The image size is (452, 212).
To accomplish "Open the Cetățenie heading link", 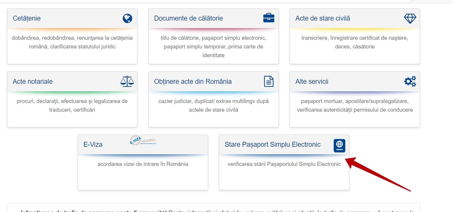I will tap(27, 18).
